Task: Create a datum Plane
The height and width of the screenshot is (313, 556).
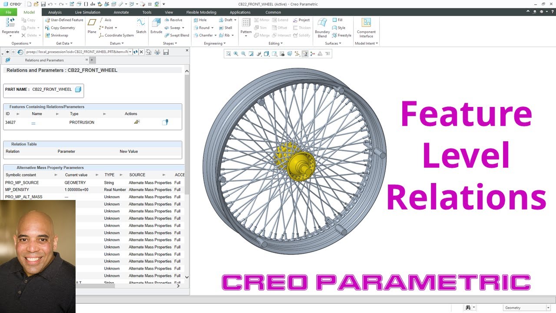Action: [x=92, y=26]
